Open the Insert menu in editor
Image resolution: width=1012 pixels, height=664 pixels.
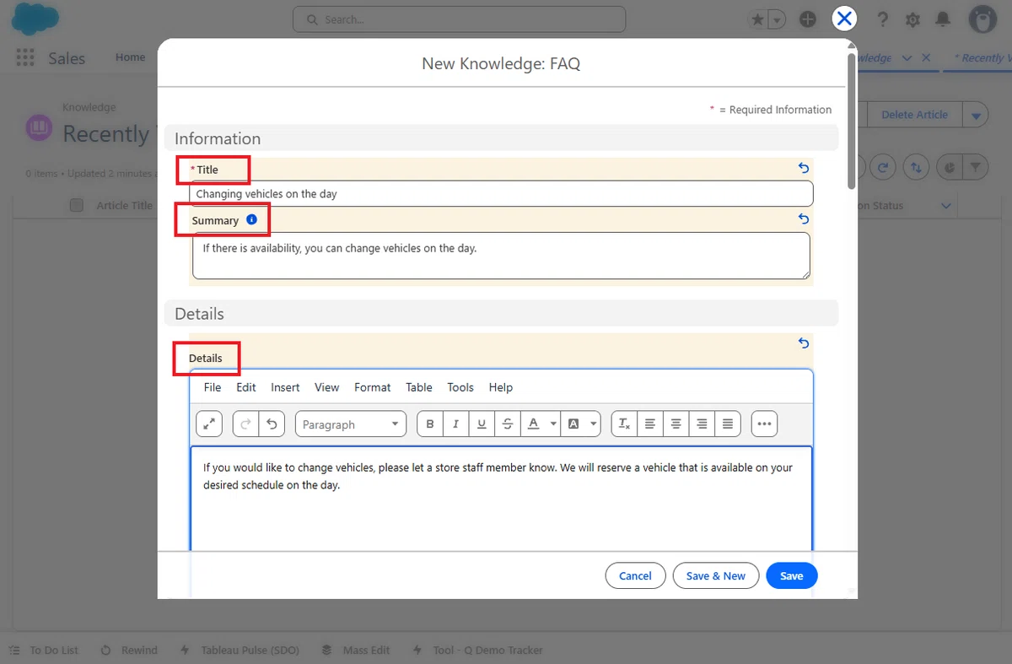point(285,387)
